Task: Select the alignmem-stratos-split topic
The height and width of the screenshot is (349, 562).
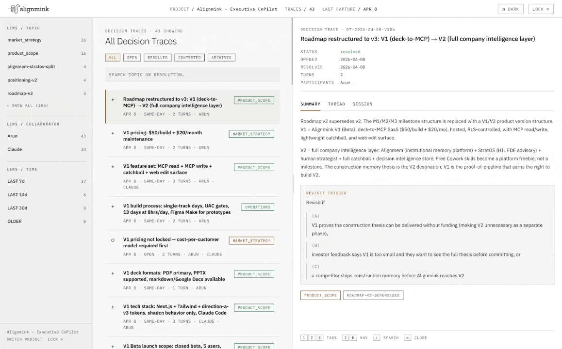Action: point(47,66)
